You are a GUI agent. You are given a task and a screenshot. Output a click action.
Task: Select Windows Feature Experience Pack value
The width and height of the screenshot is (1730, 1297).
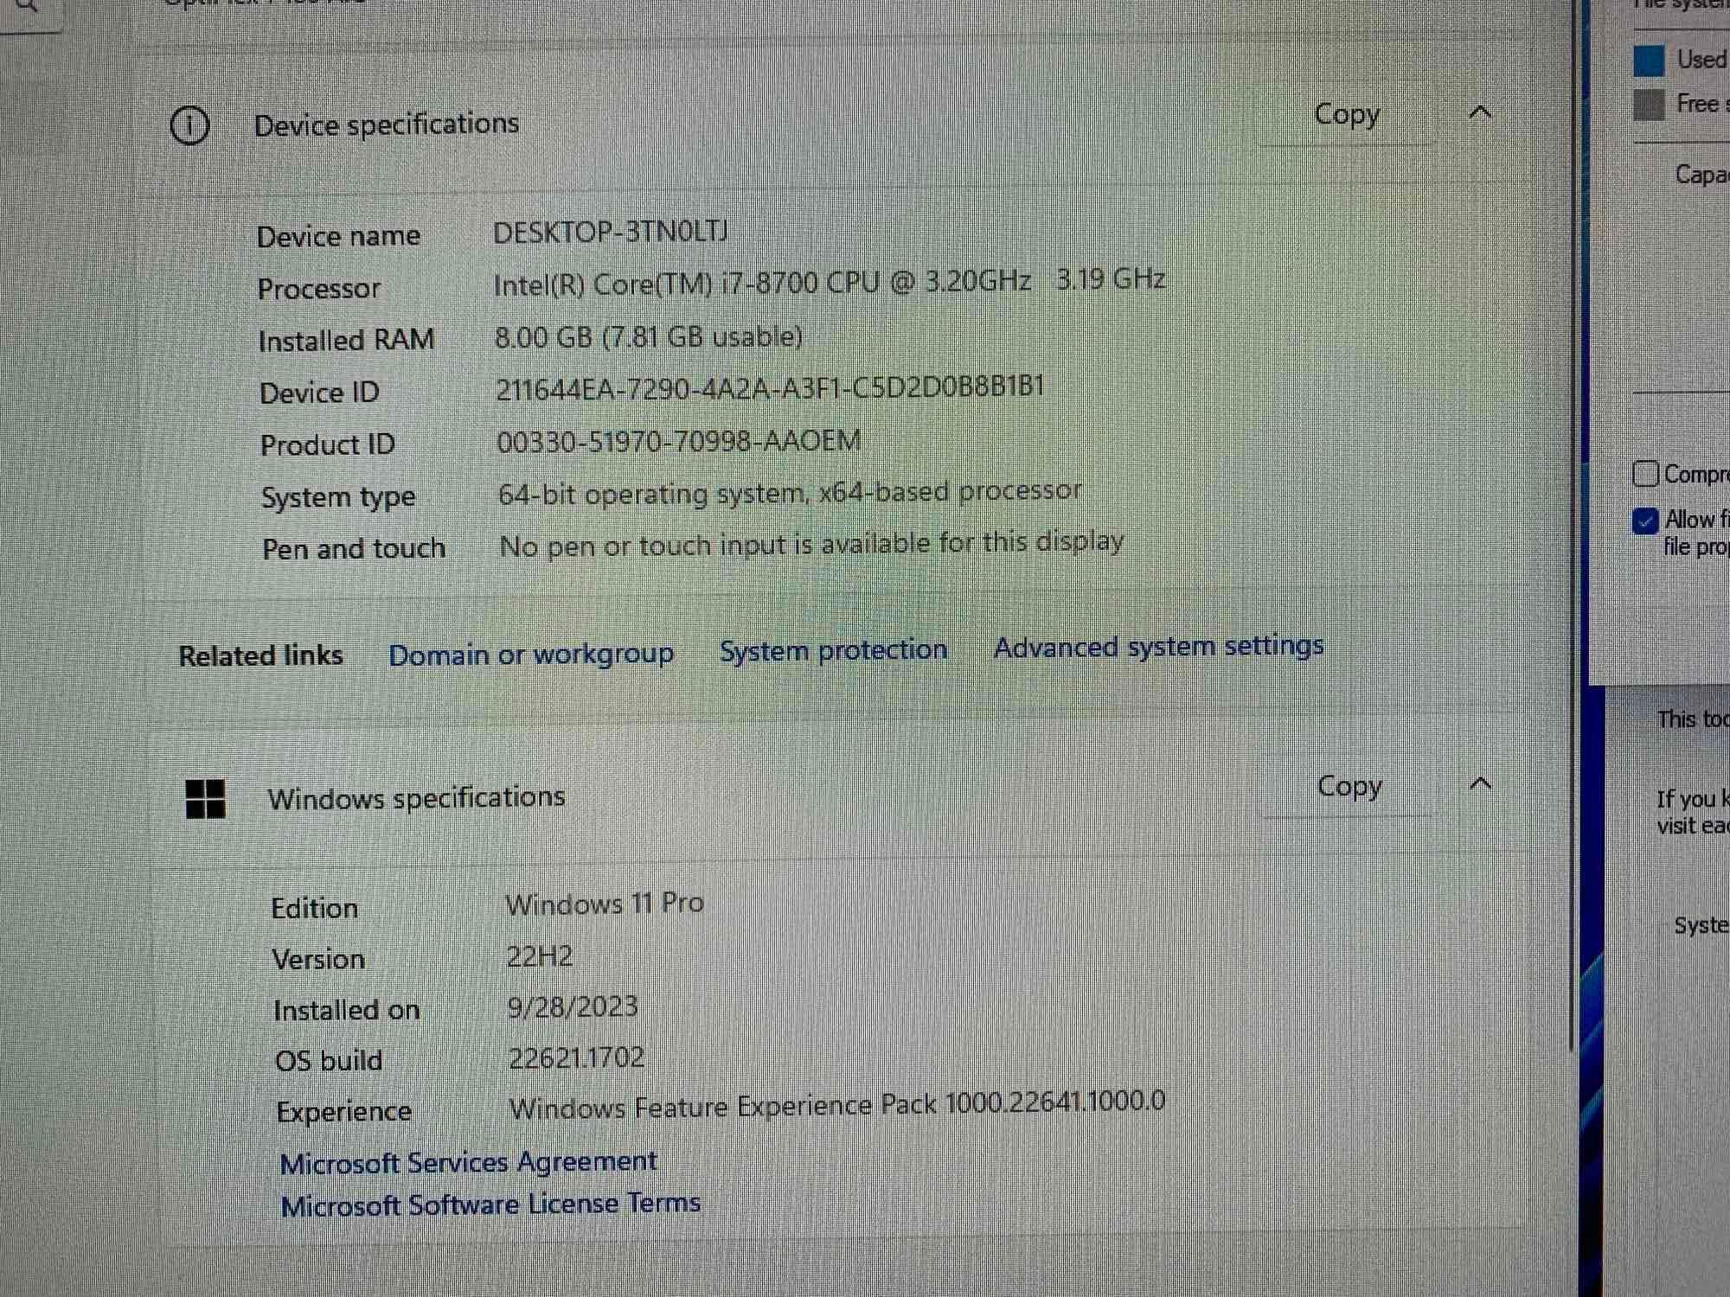coord(837,1105)
